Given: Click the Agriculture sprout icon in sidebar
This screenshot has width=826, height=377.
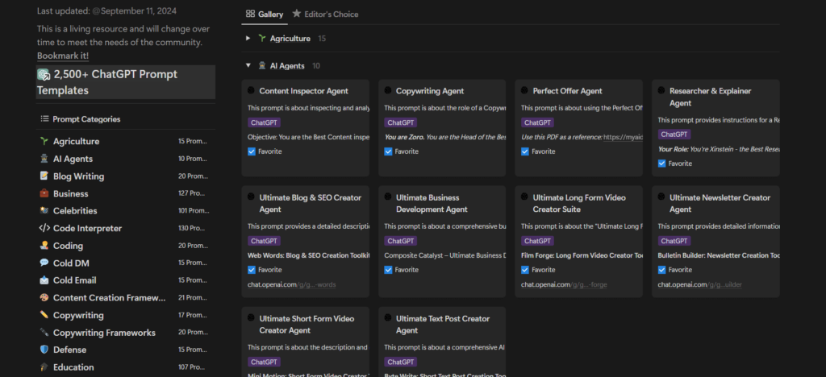Looking at the screenshot, I should pos(44,142).
